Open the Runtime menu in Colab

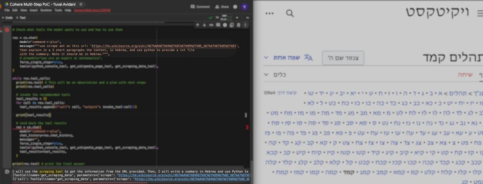coord(46,10)
